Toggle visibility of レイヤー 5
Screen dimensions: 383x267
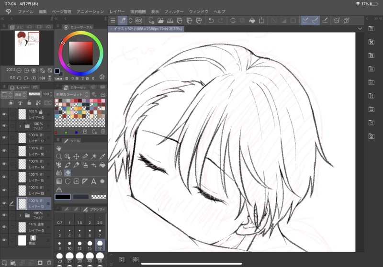4,114
